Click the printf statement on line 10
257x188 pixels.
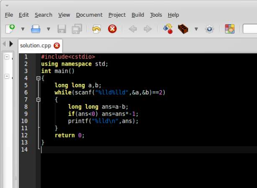click(103, 121)
